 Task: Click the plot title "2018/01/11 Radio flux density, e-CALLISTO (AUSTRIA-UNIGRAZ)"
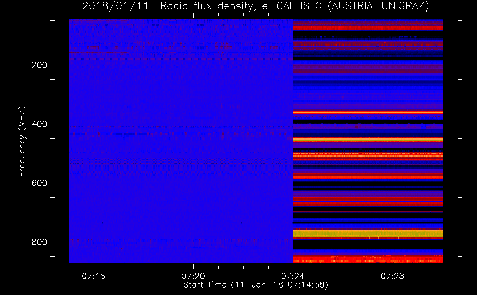[x=256, y=6]
